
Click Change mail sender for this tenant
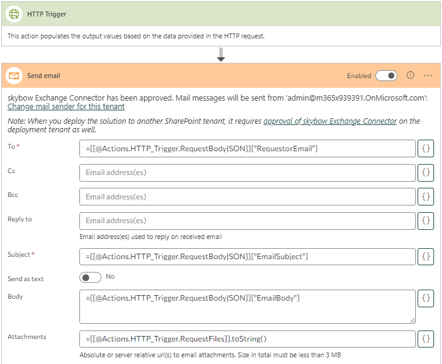[66, 107]
